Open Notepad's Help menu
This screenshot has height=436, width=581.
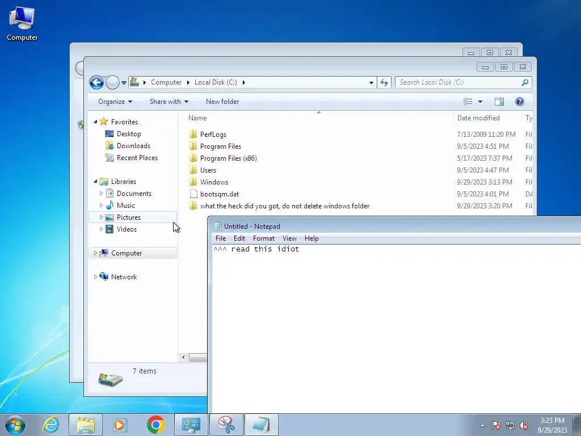tap(311, 238)
